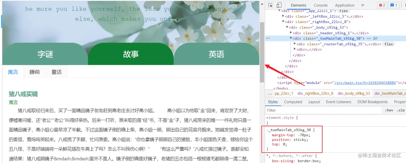Click the story title 猪八戒买镜
406x163 pixels.
pyautogui.click(x=23, y=94)
